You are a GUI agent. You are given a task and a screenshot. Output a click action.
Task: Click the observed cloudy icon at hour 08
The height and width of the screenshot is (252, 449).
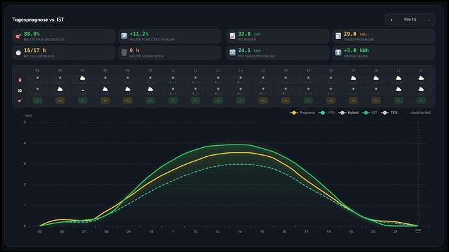pos(105,89)
